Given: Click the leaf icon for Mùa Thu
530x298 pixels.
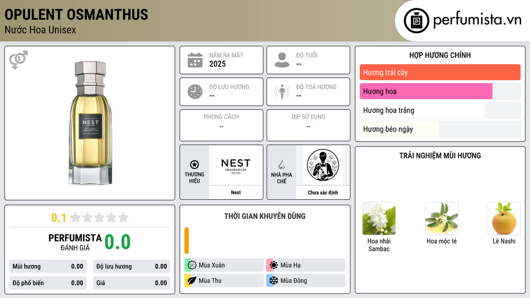Looking at the screenshot, I should click(x=192, y=280).
